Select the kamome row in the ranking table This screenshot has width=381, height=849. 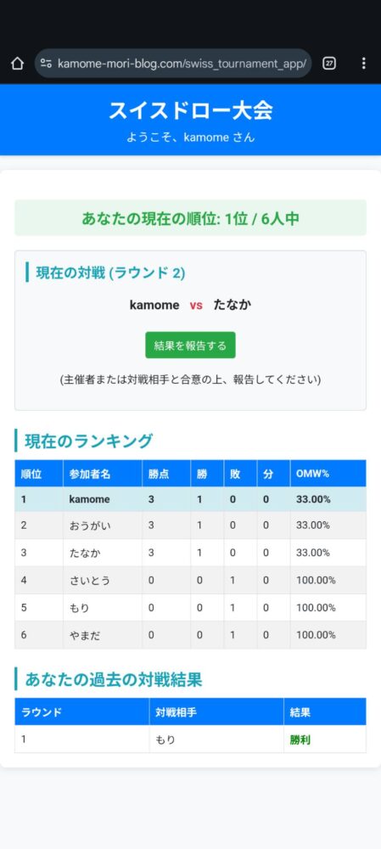[190, 499]
